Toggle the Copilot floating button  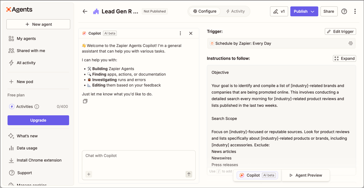tap(257, 175)
